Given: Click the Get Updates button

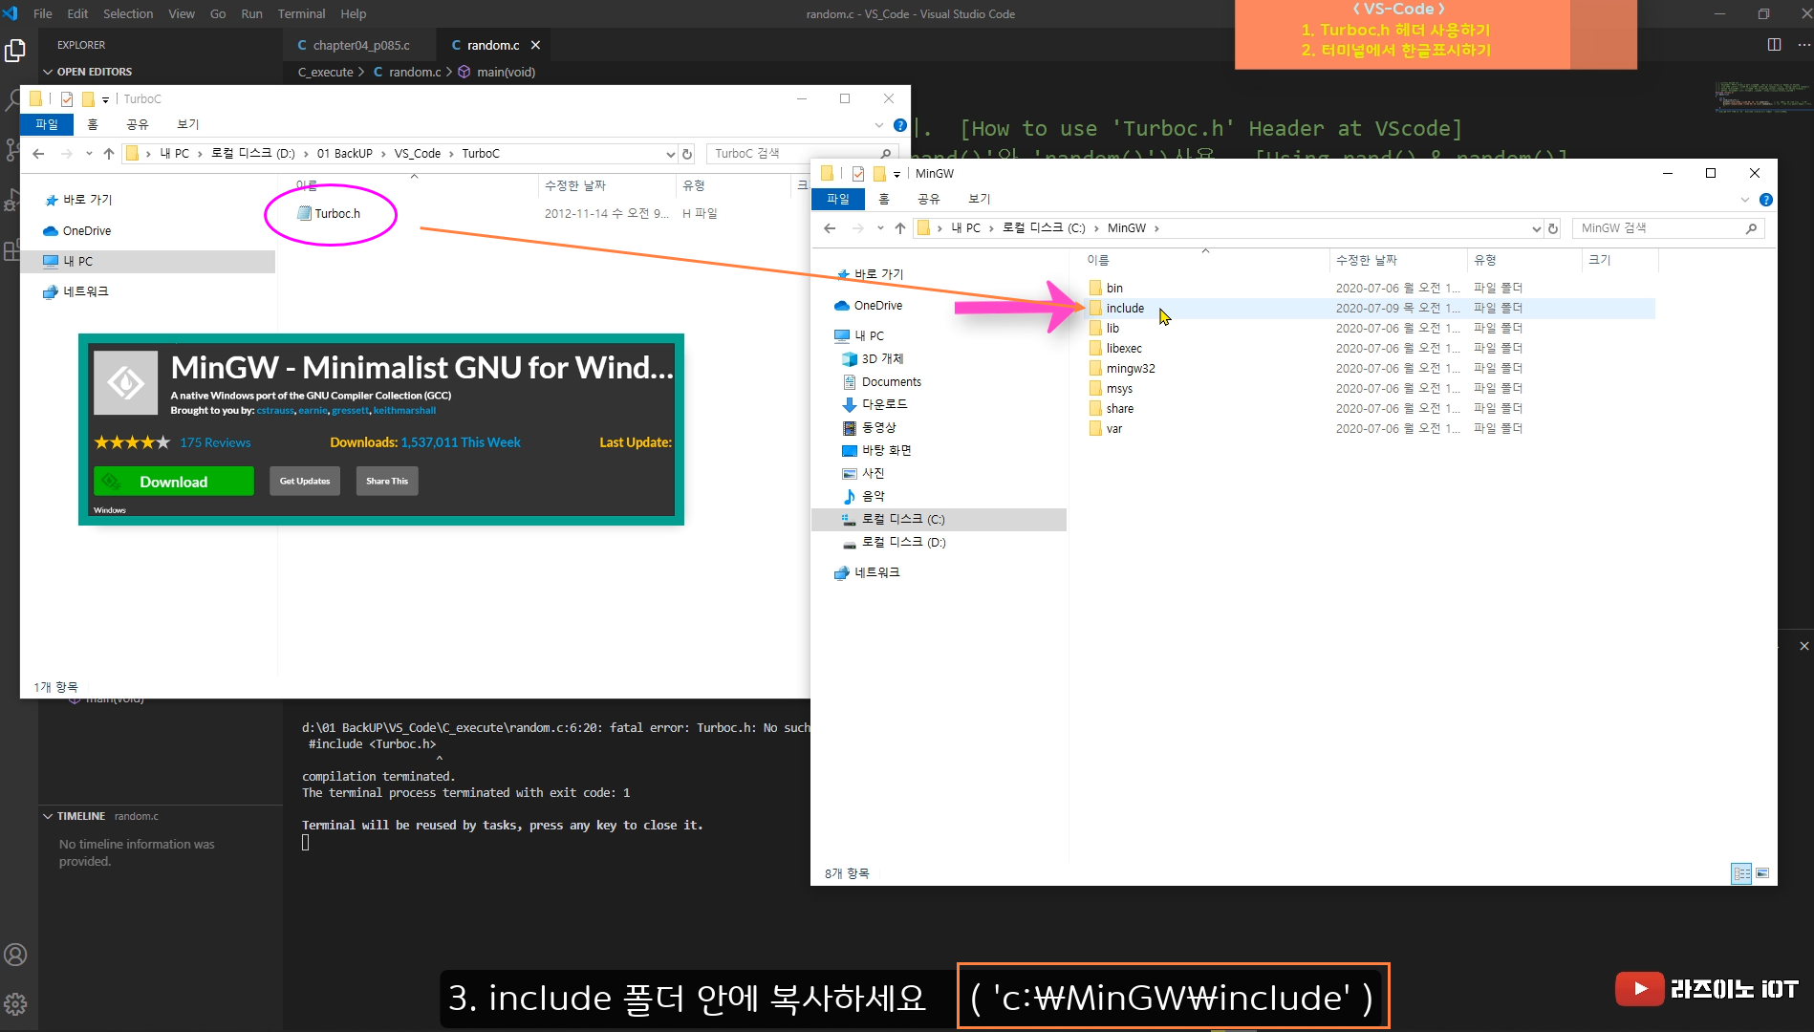Looking at the screenshot, I should coord(305,481).
